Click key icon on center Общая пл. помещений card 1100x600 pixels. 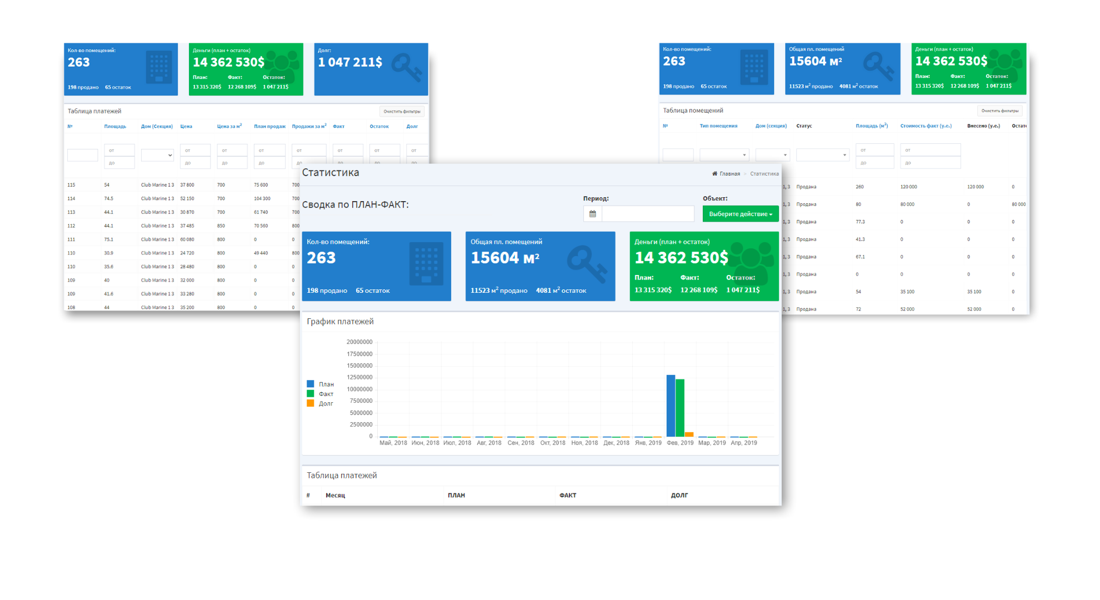pos(587,264)
